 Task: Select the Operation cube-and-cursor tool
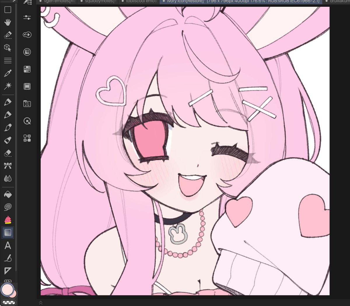pos(8,48)
